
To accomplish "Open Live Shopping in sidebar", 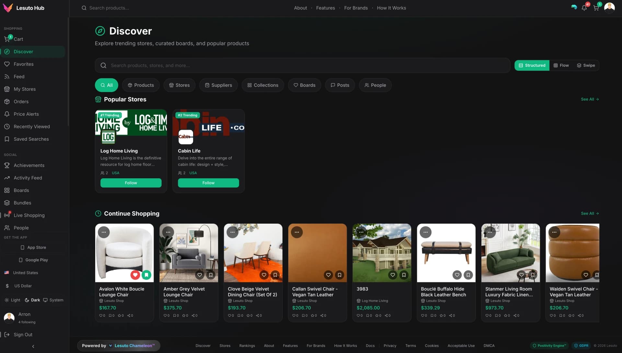I will tap(32, 215).
